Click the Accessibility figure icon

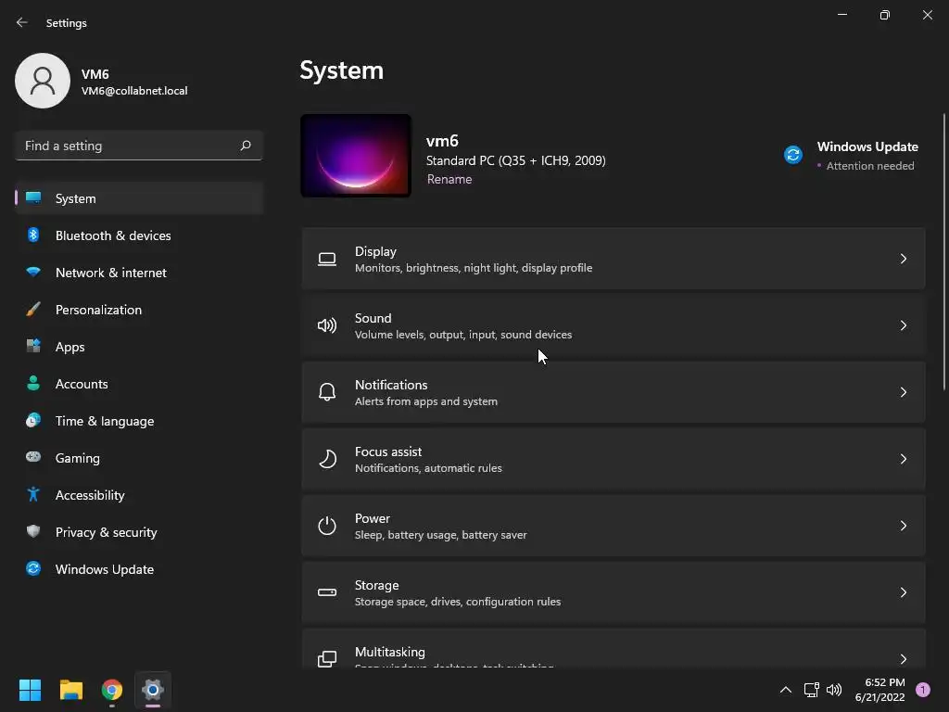[x=33, y=495]
